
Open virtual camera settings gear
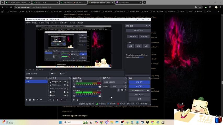(x=148, y=90)
